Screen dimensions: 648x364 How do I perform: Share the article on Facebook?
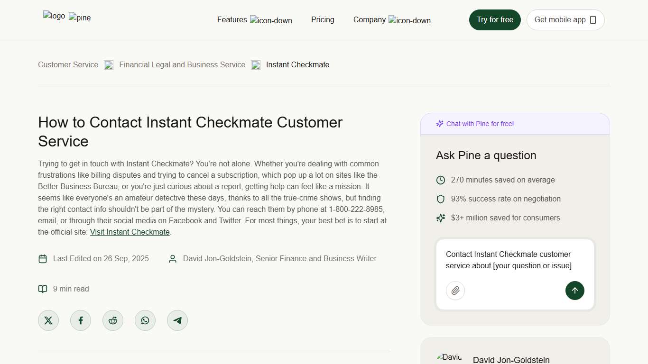tap(81, 320)
